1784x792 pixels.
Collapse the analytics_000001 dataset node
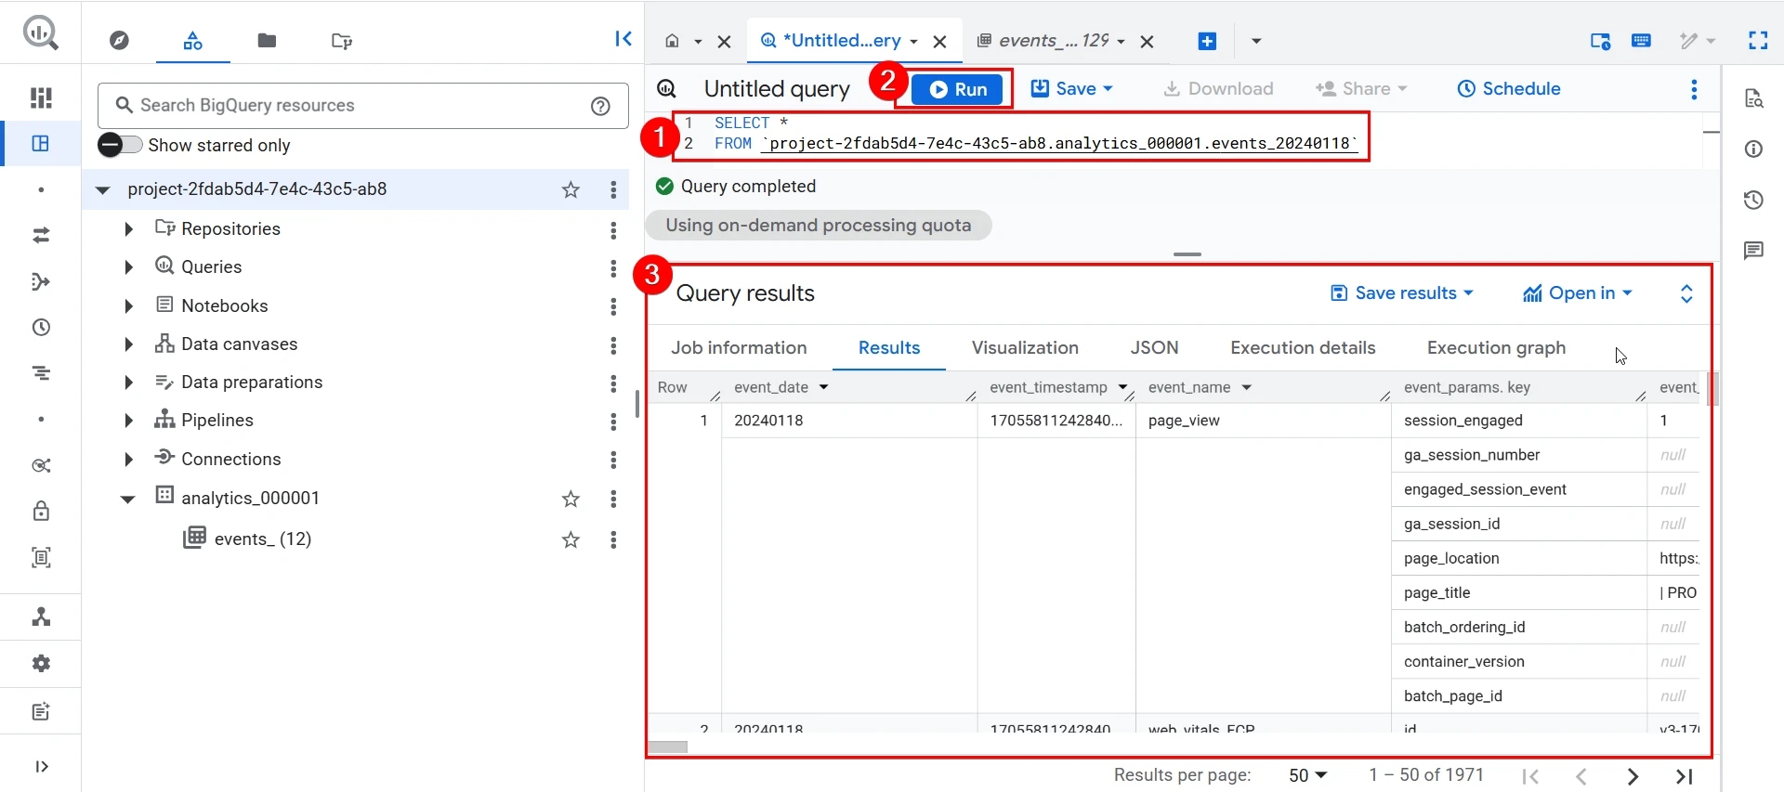pos(128,499)
